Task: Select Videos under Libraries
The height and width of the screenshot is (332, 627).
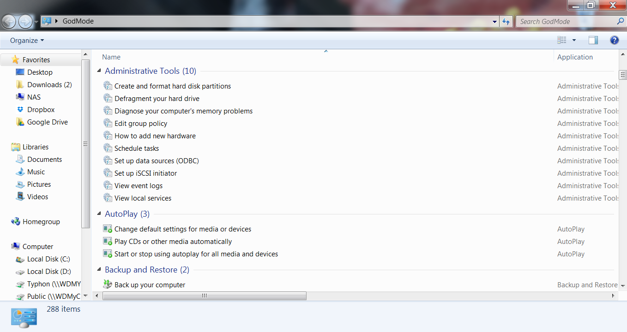Action: [x=37, y=196]
